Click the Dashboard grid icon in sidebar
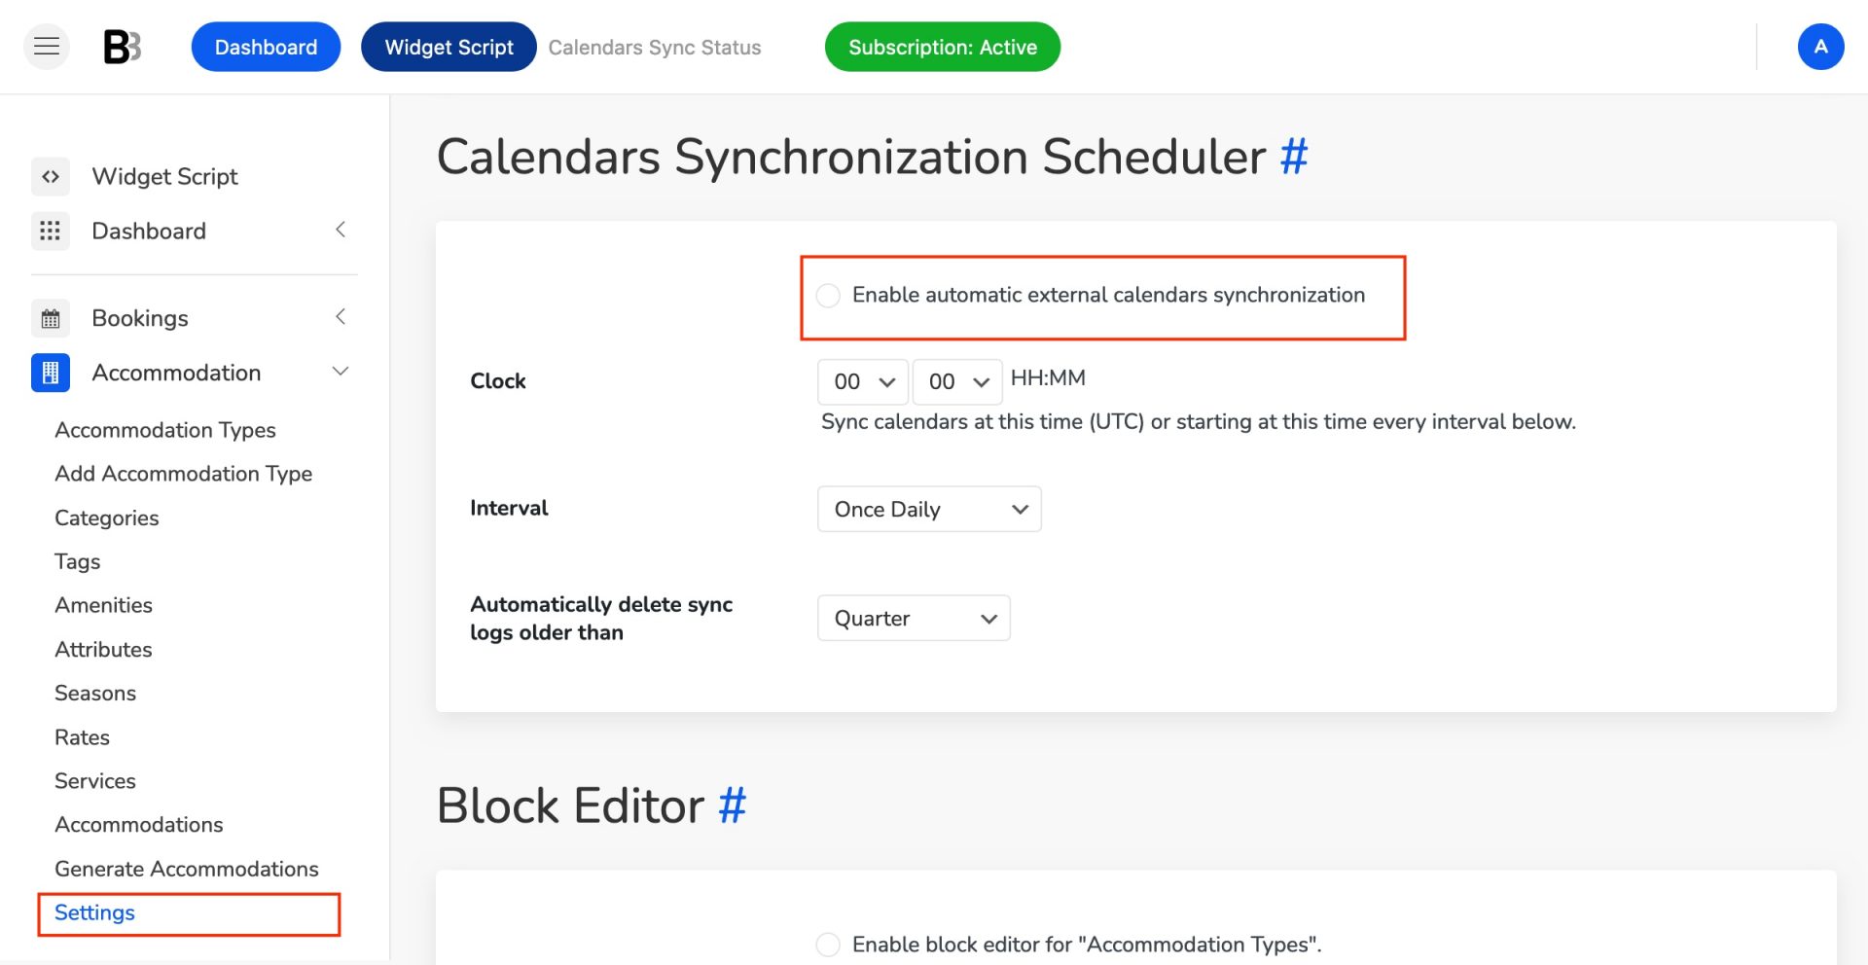Screen dimensions: 1868x965 (51, 231)
